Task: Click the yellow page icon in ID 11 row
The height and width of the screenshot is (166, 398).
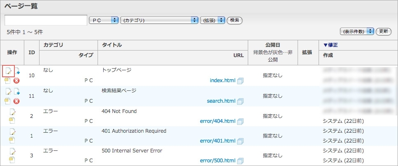Action: point(7,101)
